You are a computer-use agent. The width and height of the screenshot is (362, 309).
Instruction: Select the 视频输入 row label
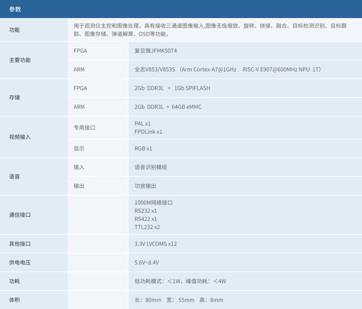pos(20,137)
